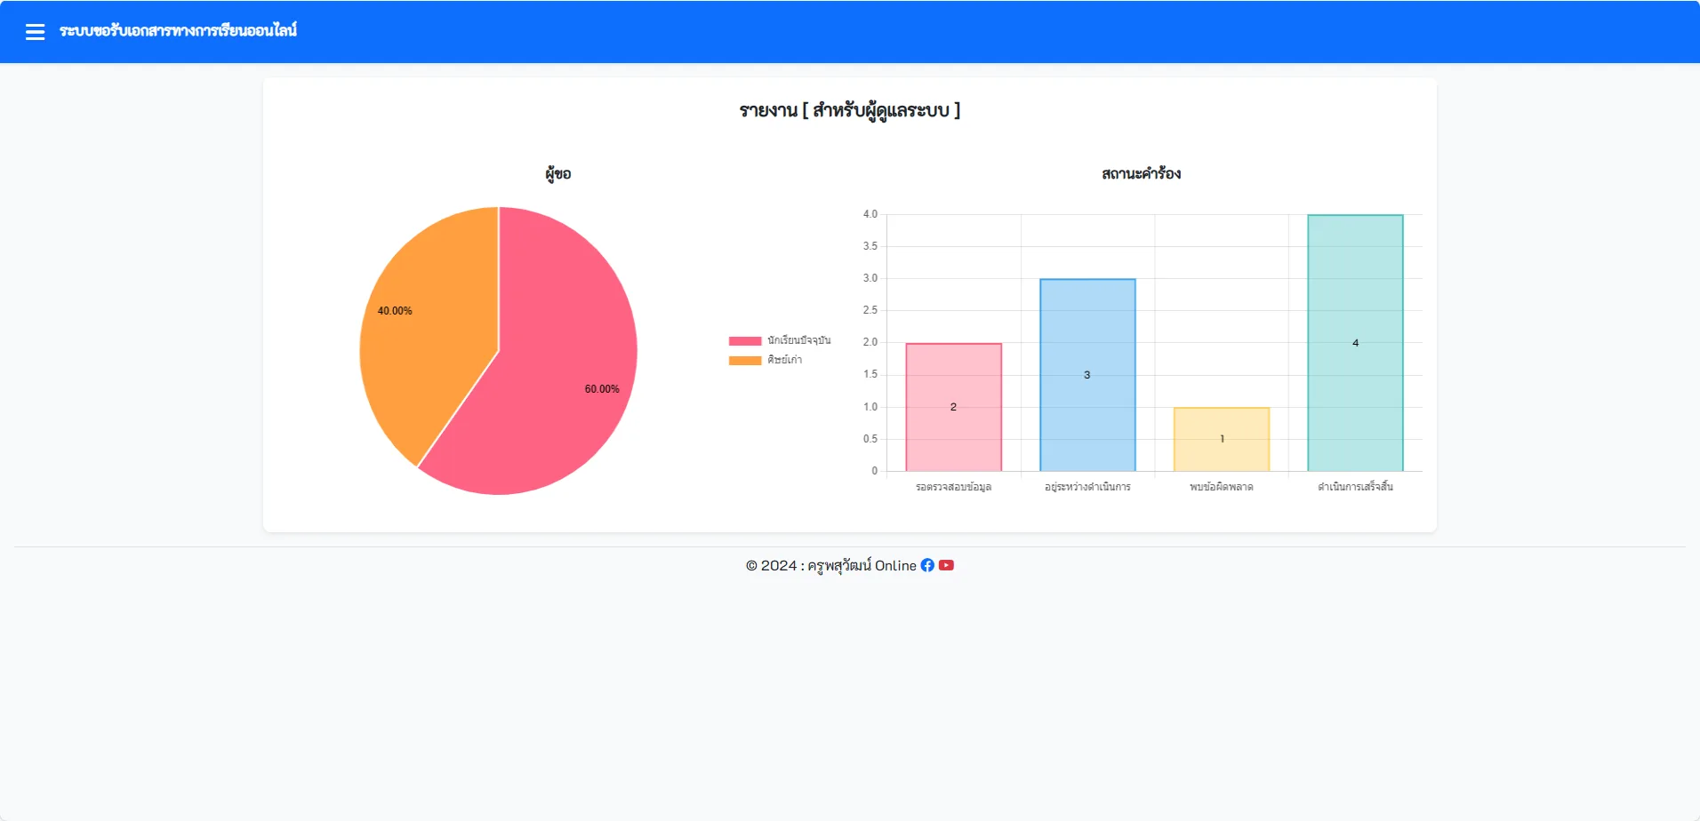This screenshot has width=1700, height=821.
Task: Click the bar chart title สถานะคำร้อง
Action: tap(1141, 173)
